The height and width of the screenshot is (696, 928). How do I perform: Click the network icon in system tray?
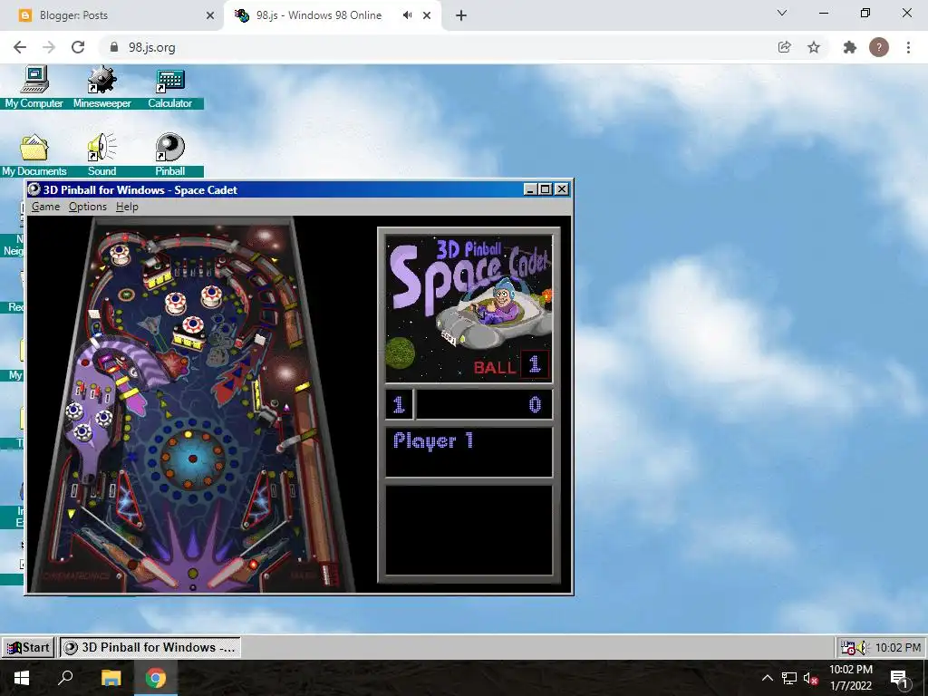(x=789, y=678)
